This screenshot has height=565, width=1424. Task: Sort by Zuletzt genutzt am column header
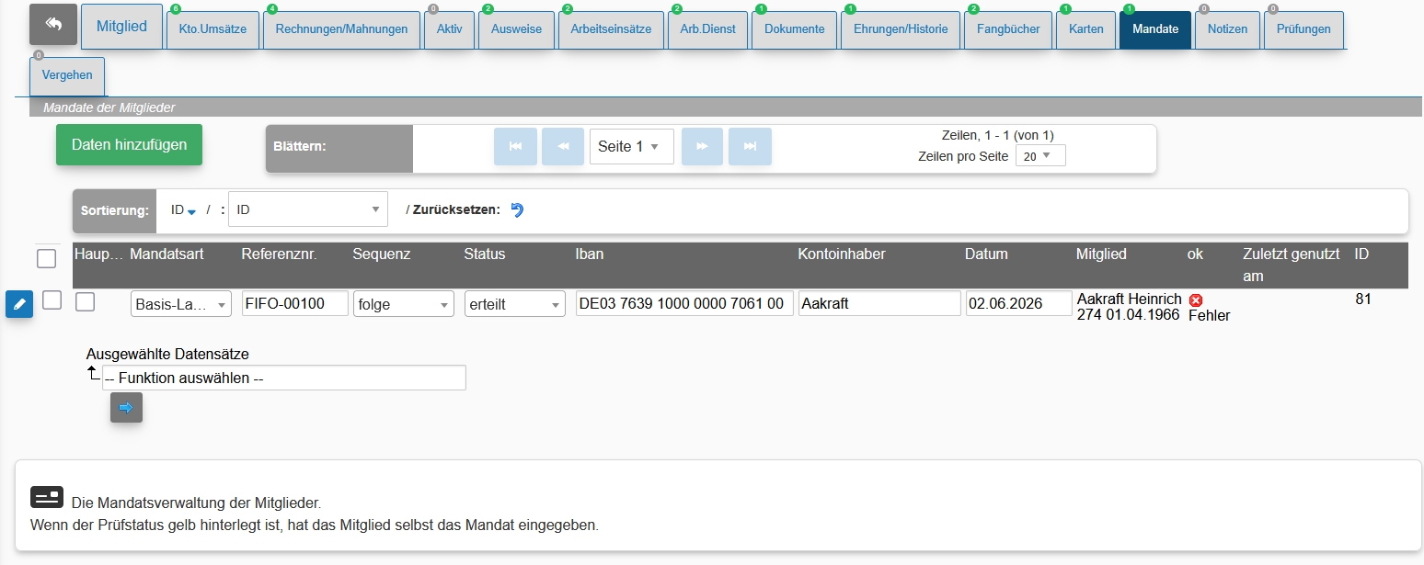[x=1291, y=265]
